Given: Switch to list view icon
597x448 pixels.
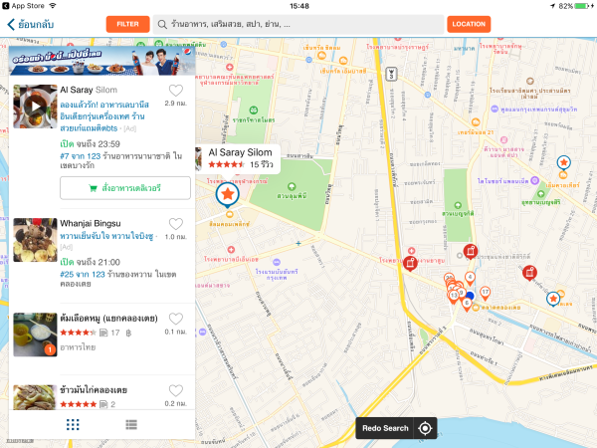Looking at the screenshot, I should coord(131,424).
